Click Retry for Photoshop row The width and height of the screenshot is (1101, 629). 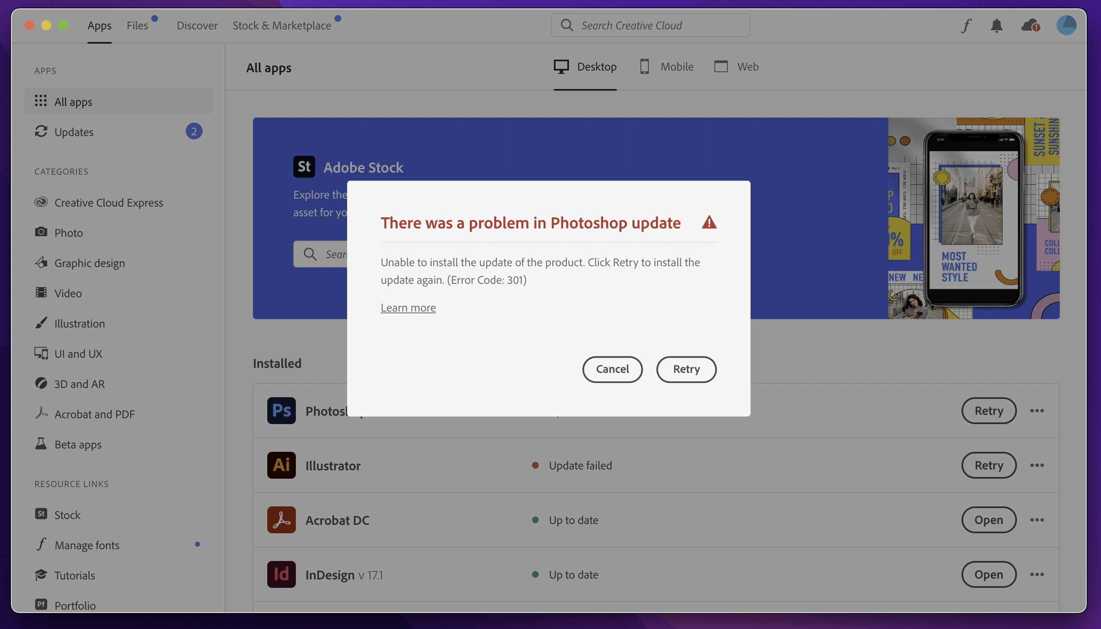989,410
